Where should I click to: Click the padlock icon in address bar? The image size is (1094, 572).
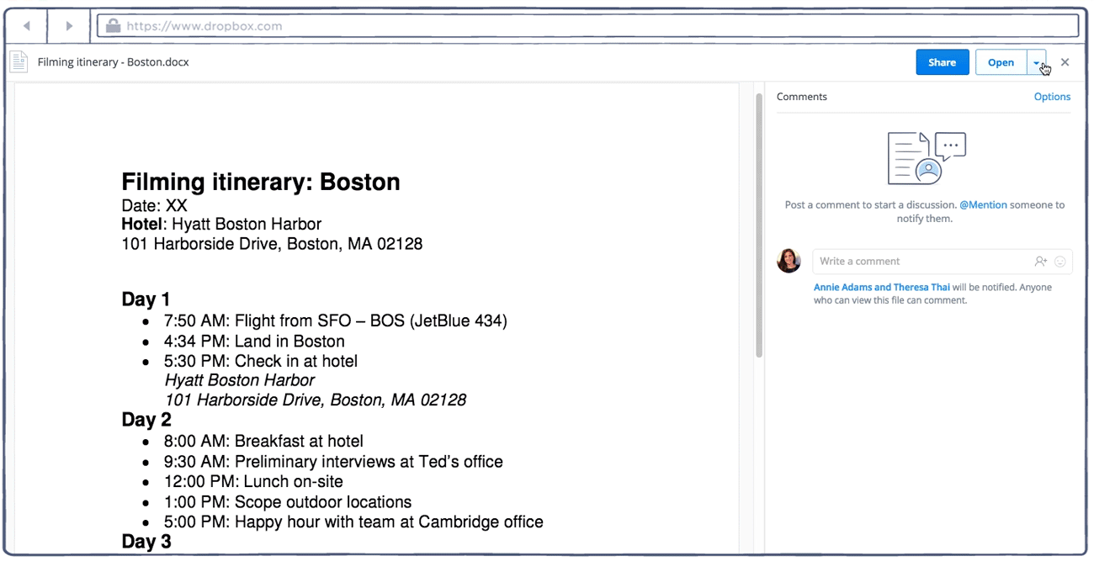[113, 25]
